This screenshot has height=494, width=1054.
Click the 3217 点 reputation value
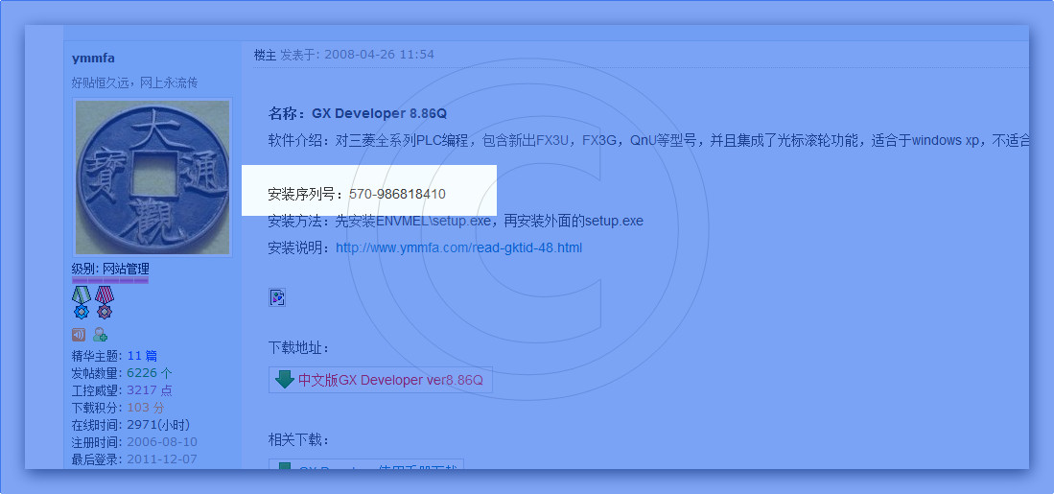(x=150, y=390)
